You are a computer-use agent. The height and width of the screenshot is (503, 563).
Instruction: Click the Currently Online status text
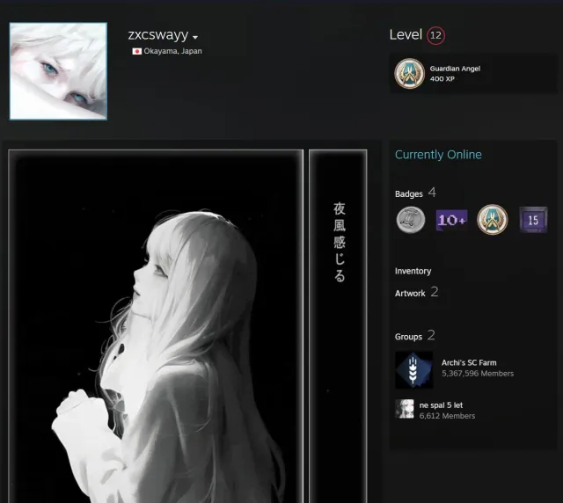pos(438,155)
